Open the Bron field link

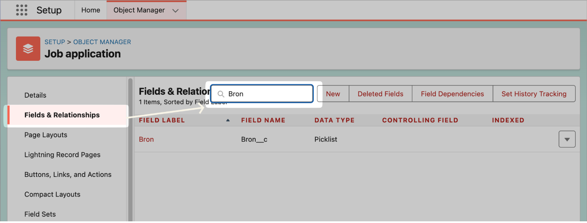[146, 139]
